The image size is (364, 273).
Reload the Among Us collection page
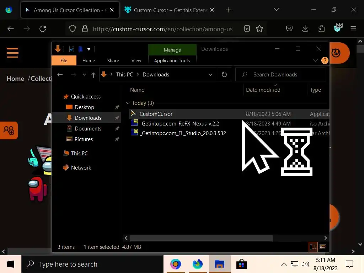[43, 29]
